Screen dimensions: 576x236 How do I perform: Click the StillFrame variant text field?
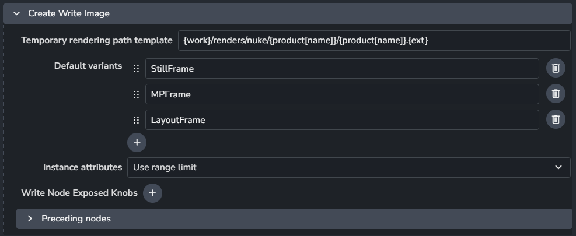pyautogui.click(x=341, y=69)
